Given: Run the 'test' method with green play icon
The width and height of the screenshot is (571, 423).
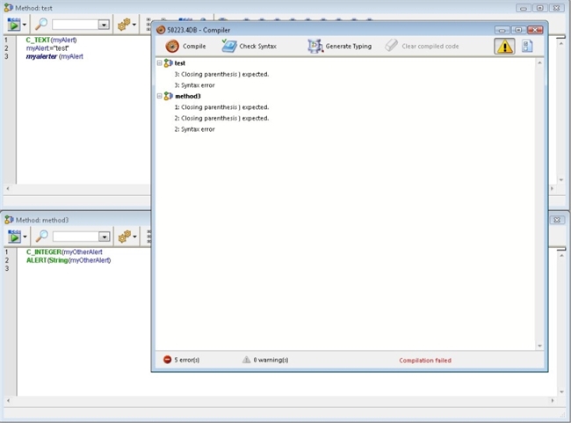Looking at the screenshot, I should pyautogui.click(x=14, y=25).
